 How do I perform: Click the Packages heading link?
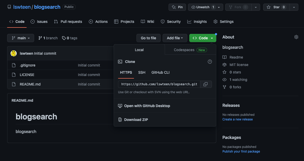(x=232, y=137)
